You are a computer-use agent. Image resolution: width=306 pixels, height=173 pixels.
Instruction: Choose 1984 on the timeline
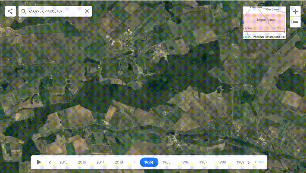coord(149,162)
